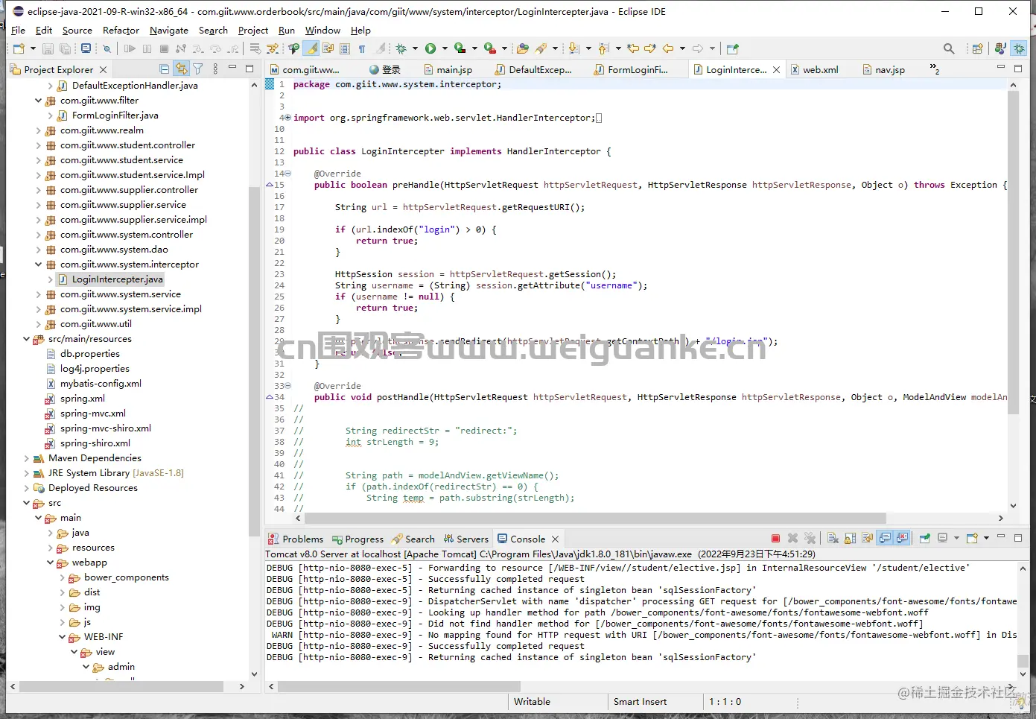Close the Project Explorer view

click(103, 69)
